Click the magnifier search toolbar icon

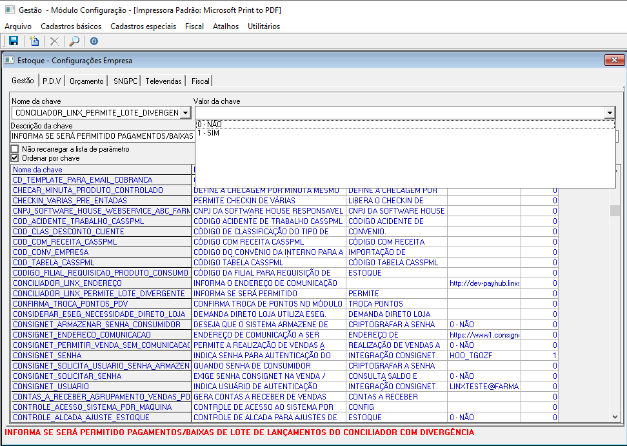[x=74, y=41]
